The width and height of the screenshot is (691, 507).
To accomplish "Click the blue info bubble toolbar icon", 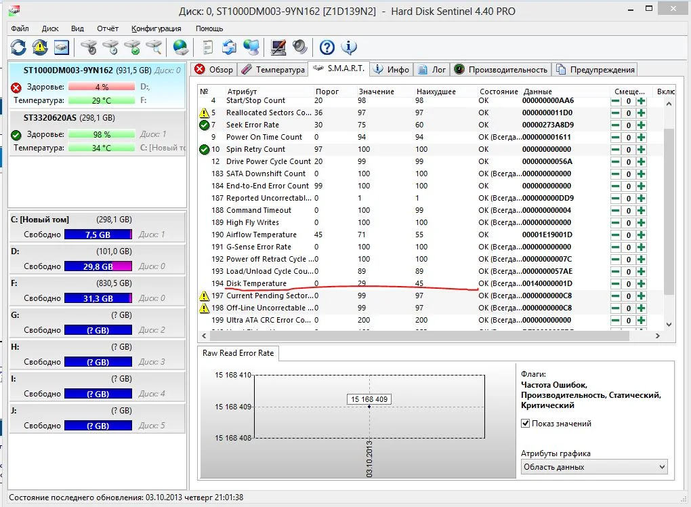I will point(349,47).
